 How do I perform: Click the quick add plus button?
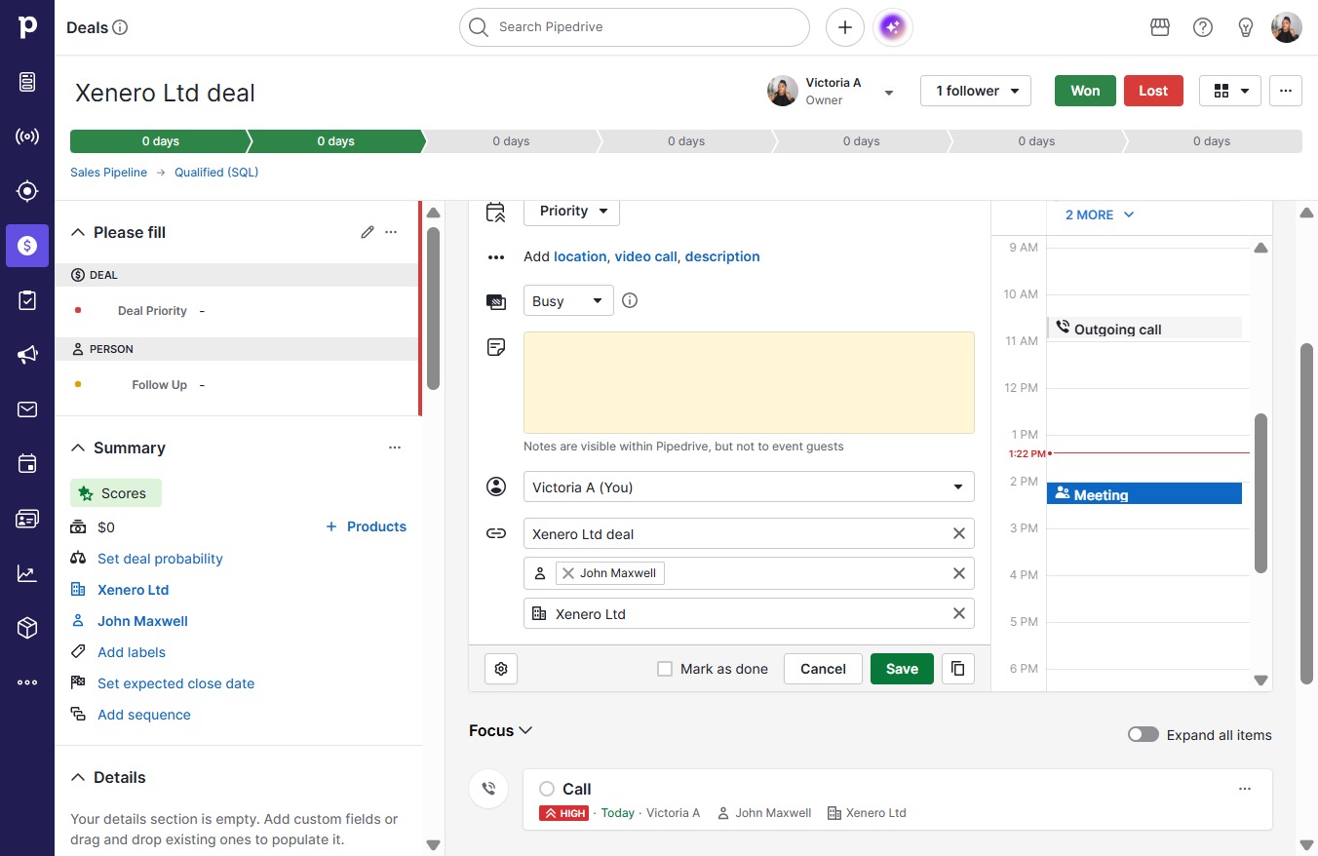coord(845,27)
